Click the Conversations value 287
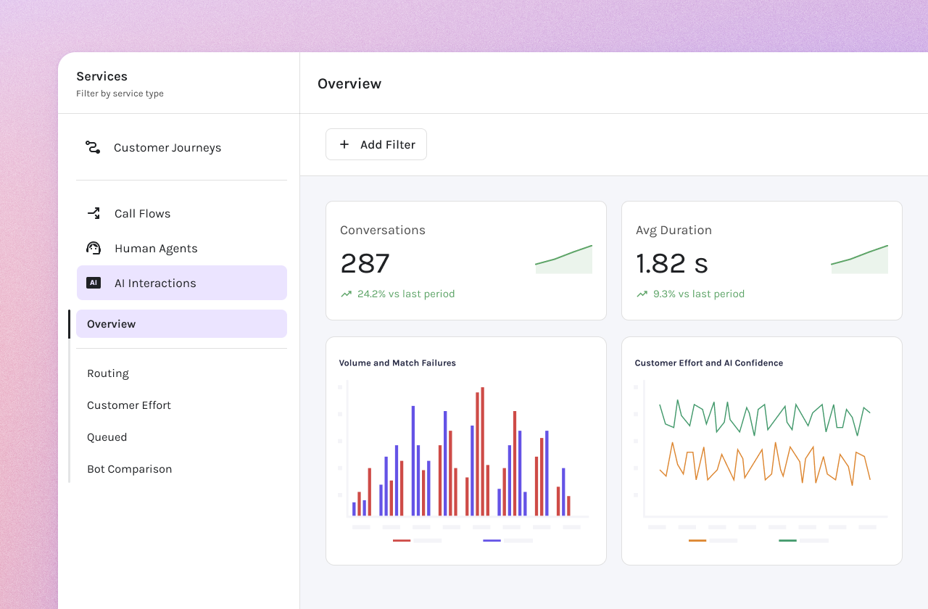This screenshot has width=928, height=609. coord(365,263)
